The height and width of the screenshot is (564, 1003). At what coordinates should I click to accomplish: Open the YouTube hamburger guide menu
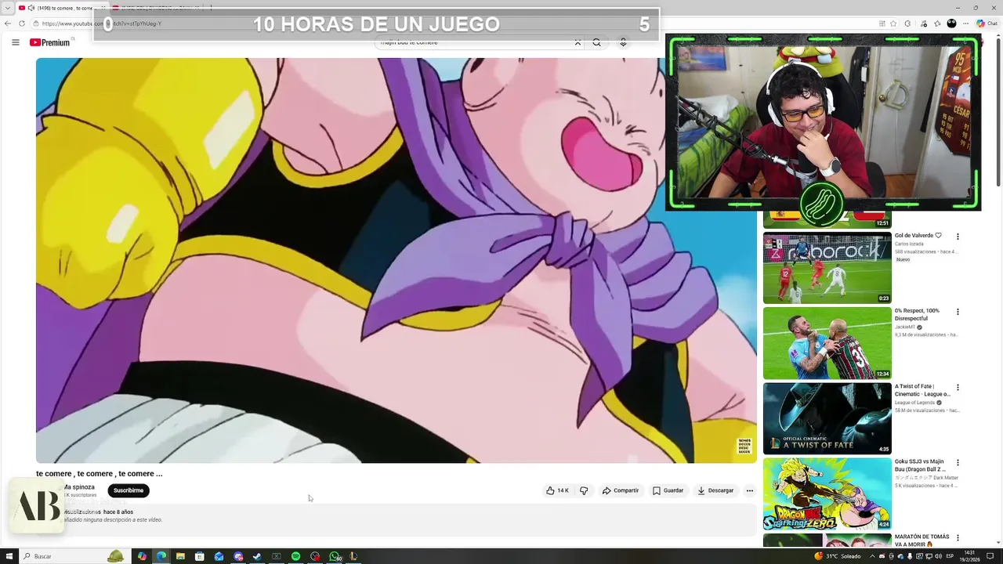[x=15, y=42]
